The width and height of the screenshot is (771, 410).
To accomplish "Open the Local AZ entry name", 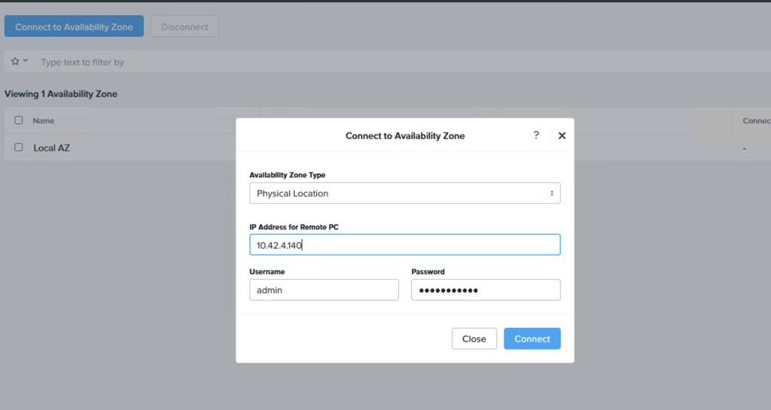I will click(51, 148).
